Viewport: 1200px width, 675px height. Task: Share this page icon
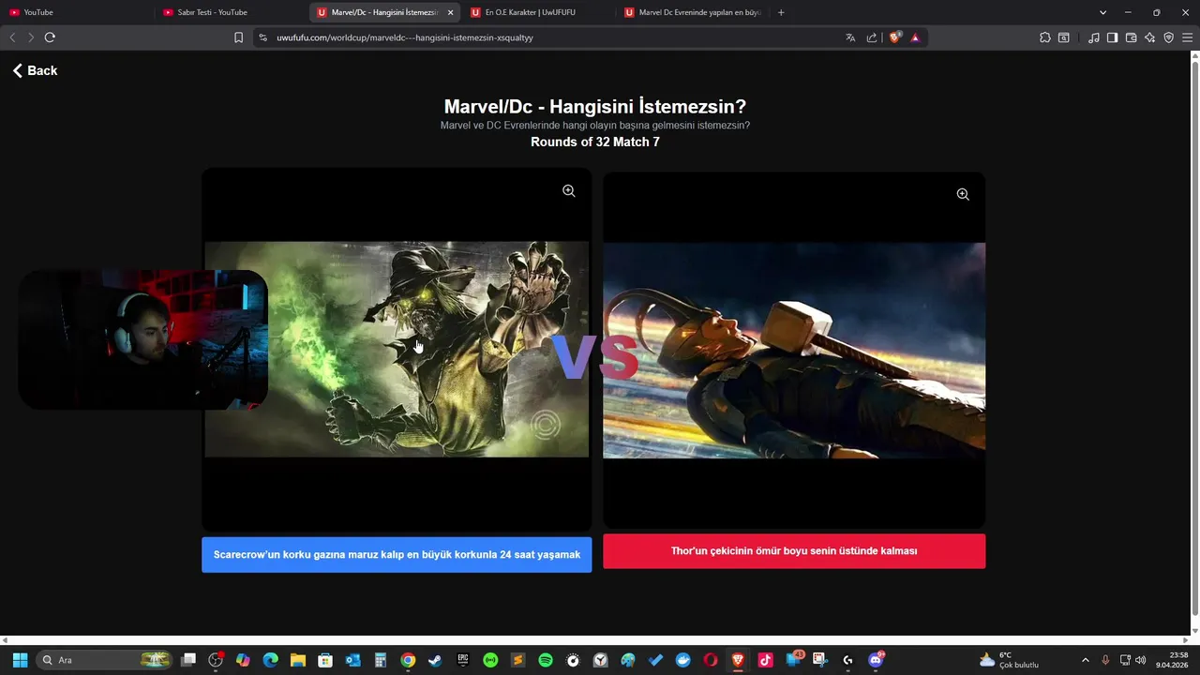tap(872, 37)
